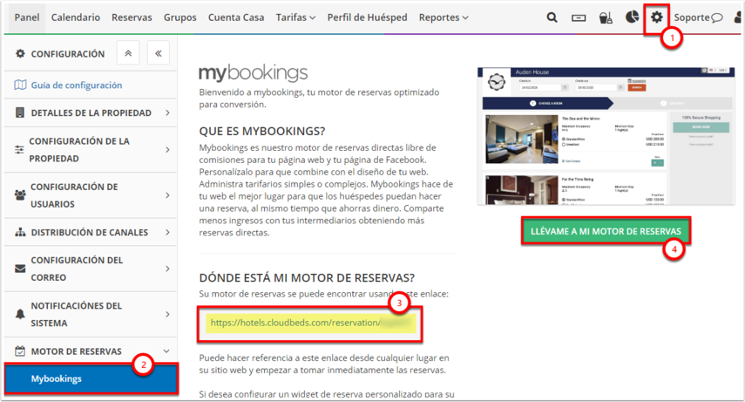Image resolution: width=745 pixels, height=402 pixels.
Task: Go to the Panel tab
Action: [27, 17]
